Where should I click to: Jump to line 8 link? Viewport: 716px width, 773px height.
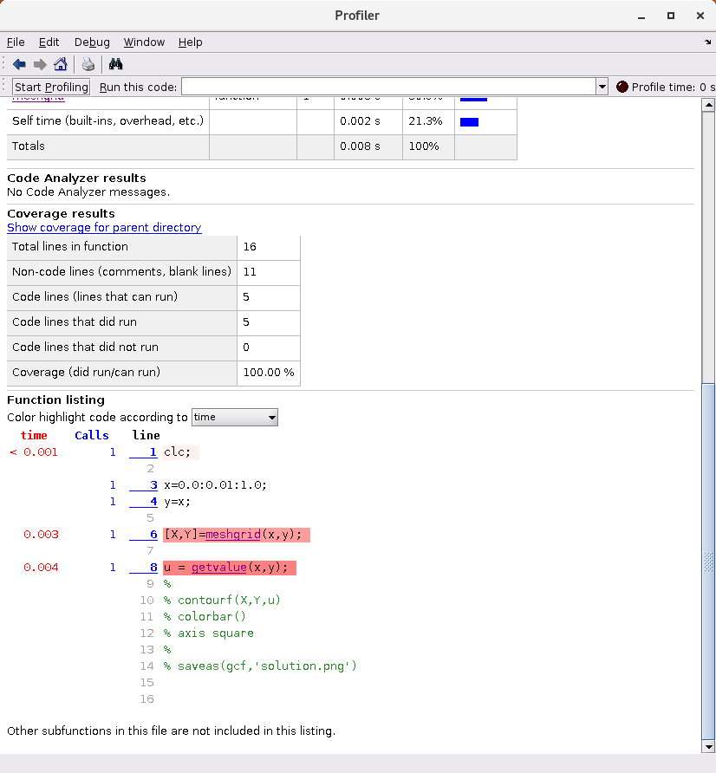click(x=144, y=568)
